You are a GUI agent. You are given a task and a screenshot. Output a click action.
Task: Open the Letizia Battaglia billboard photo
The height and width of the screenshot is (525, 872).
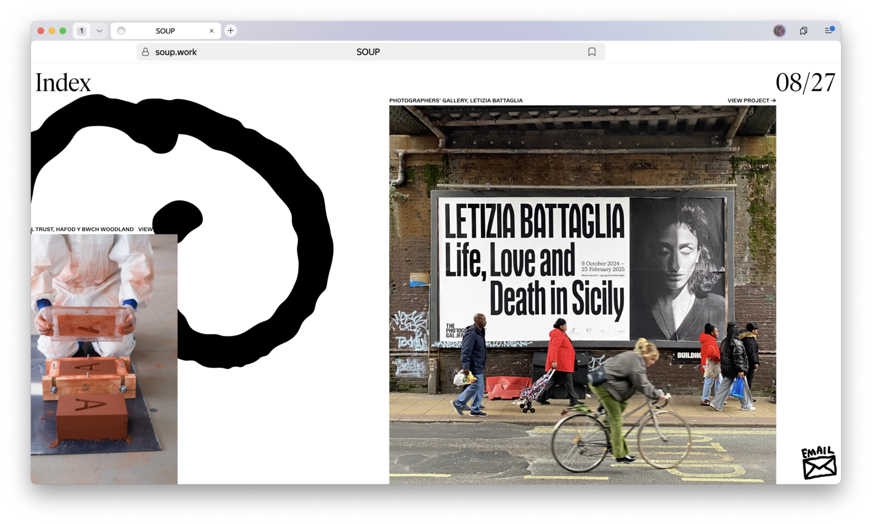(x=583, y=295)
